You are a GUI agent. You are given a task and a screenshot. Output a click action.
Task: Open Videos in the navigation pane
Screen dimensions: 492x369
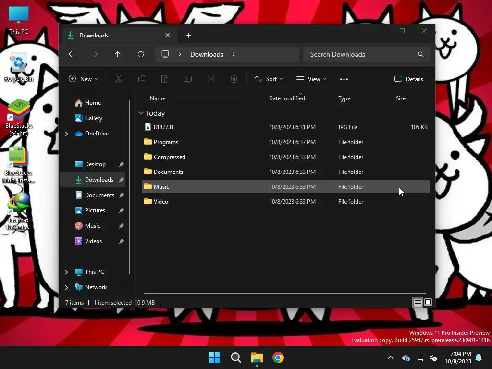[93, 241]
